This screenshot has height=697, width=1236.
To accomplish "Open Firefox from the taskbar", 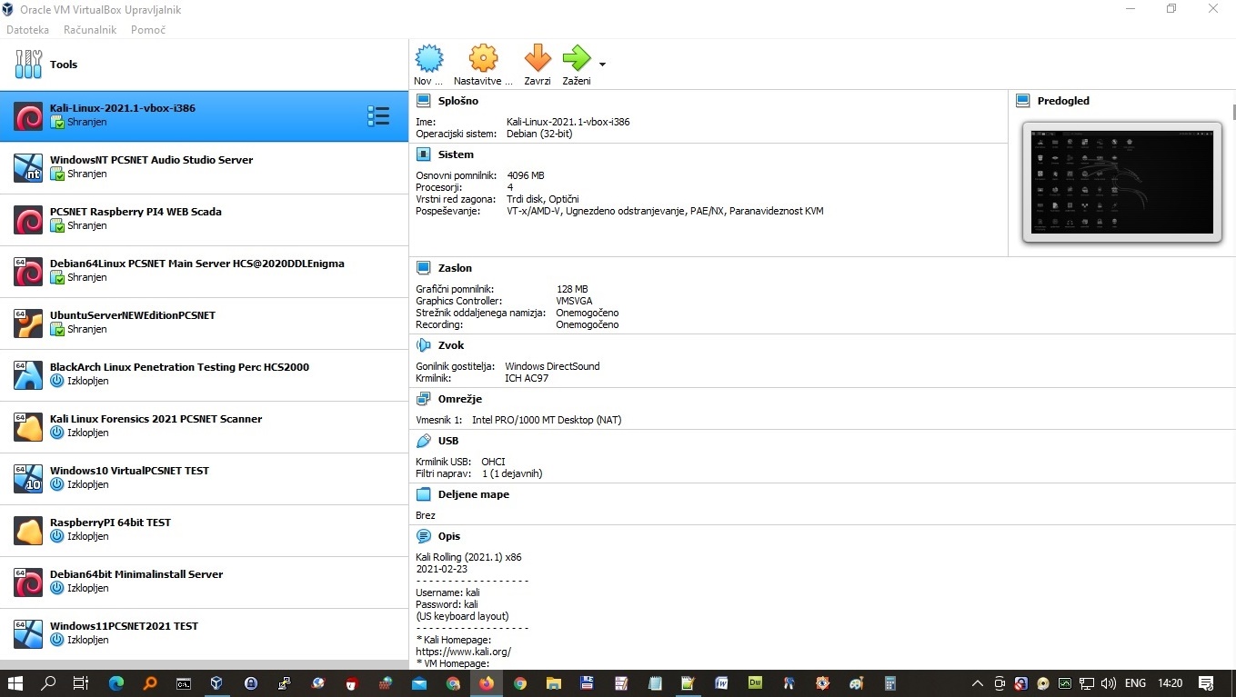I will pos(487,683).
